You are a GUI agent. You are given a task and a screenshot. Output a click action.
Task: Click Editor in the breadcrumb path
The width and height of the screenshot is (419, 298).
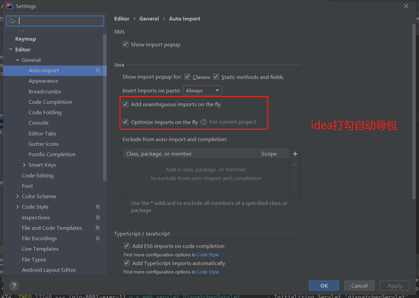pyautogui.click(x=122, y=19)
